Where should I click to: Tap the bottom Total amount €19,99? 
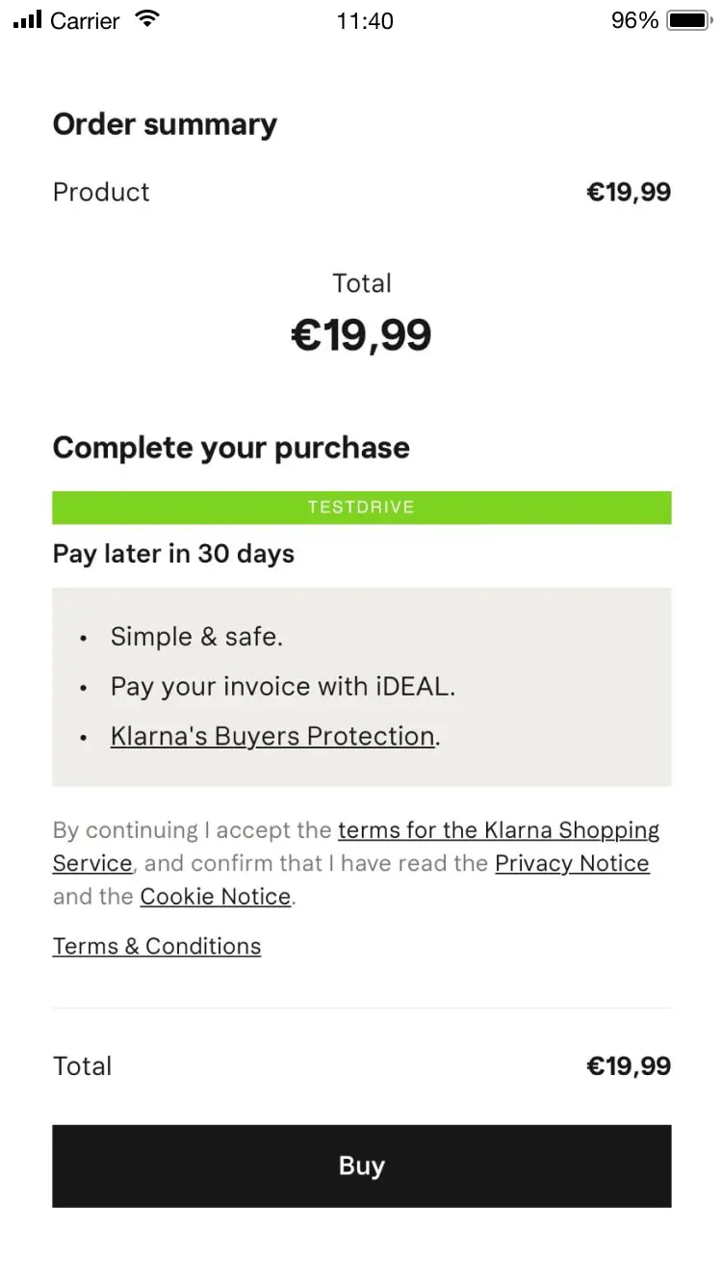(x=629, y=1066)
